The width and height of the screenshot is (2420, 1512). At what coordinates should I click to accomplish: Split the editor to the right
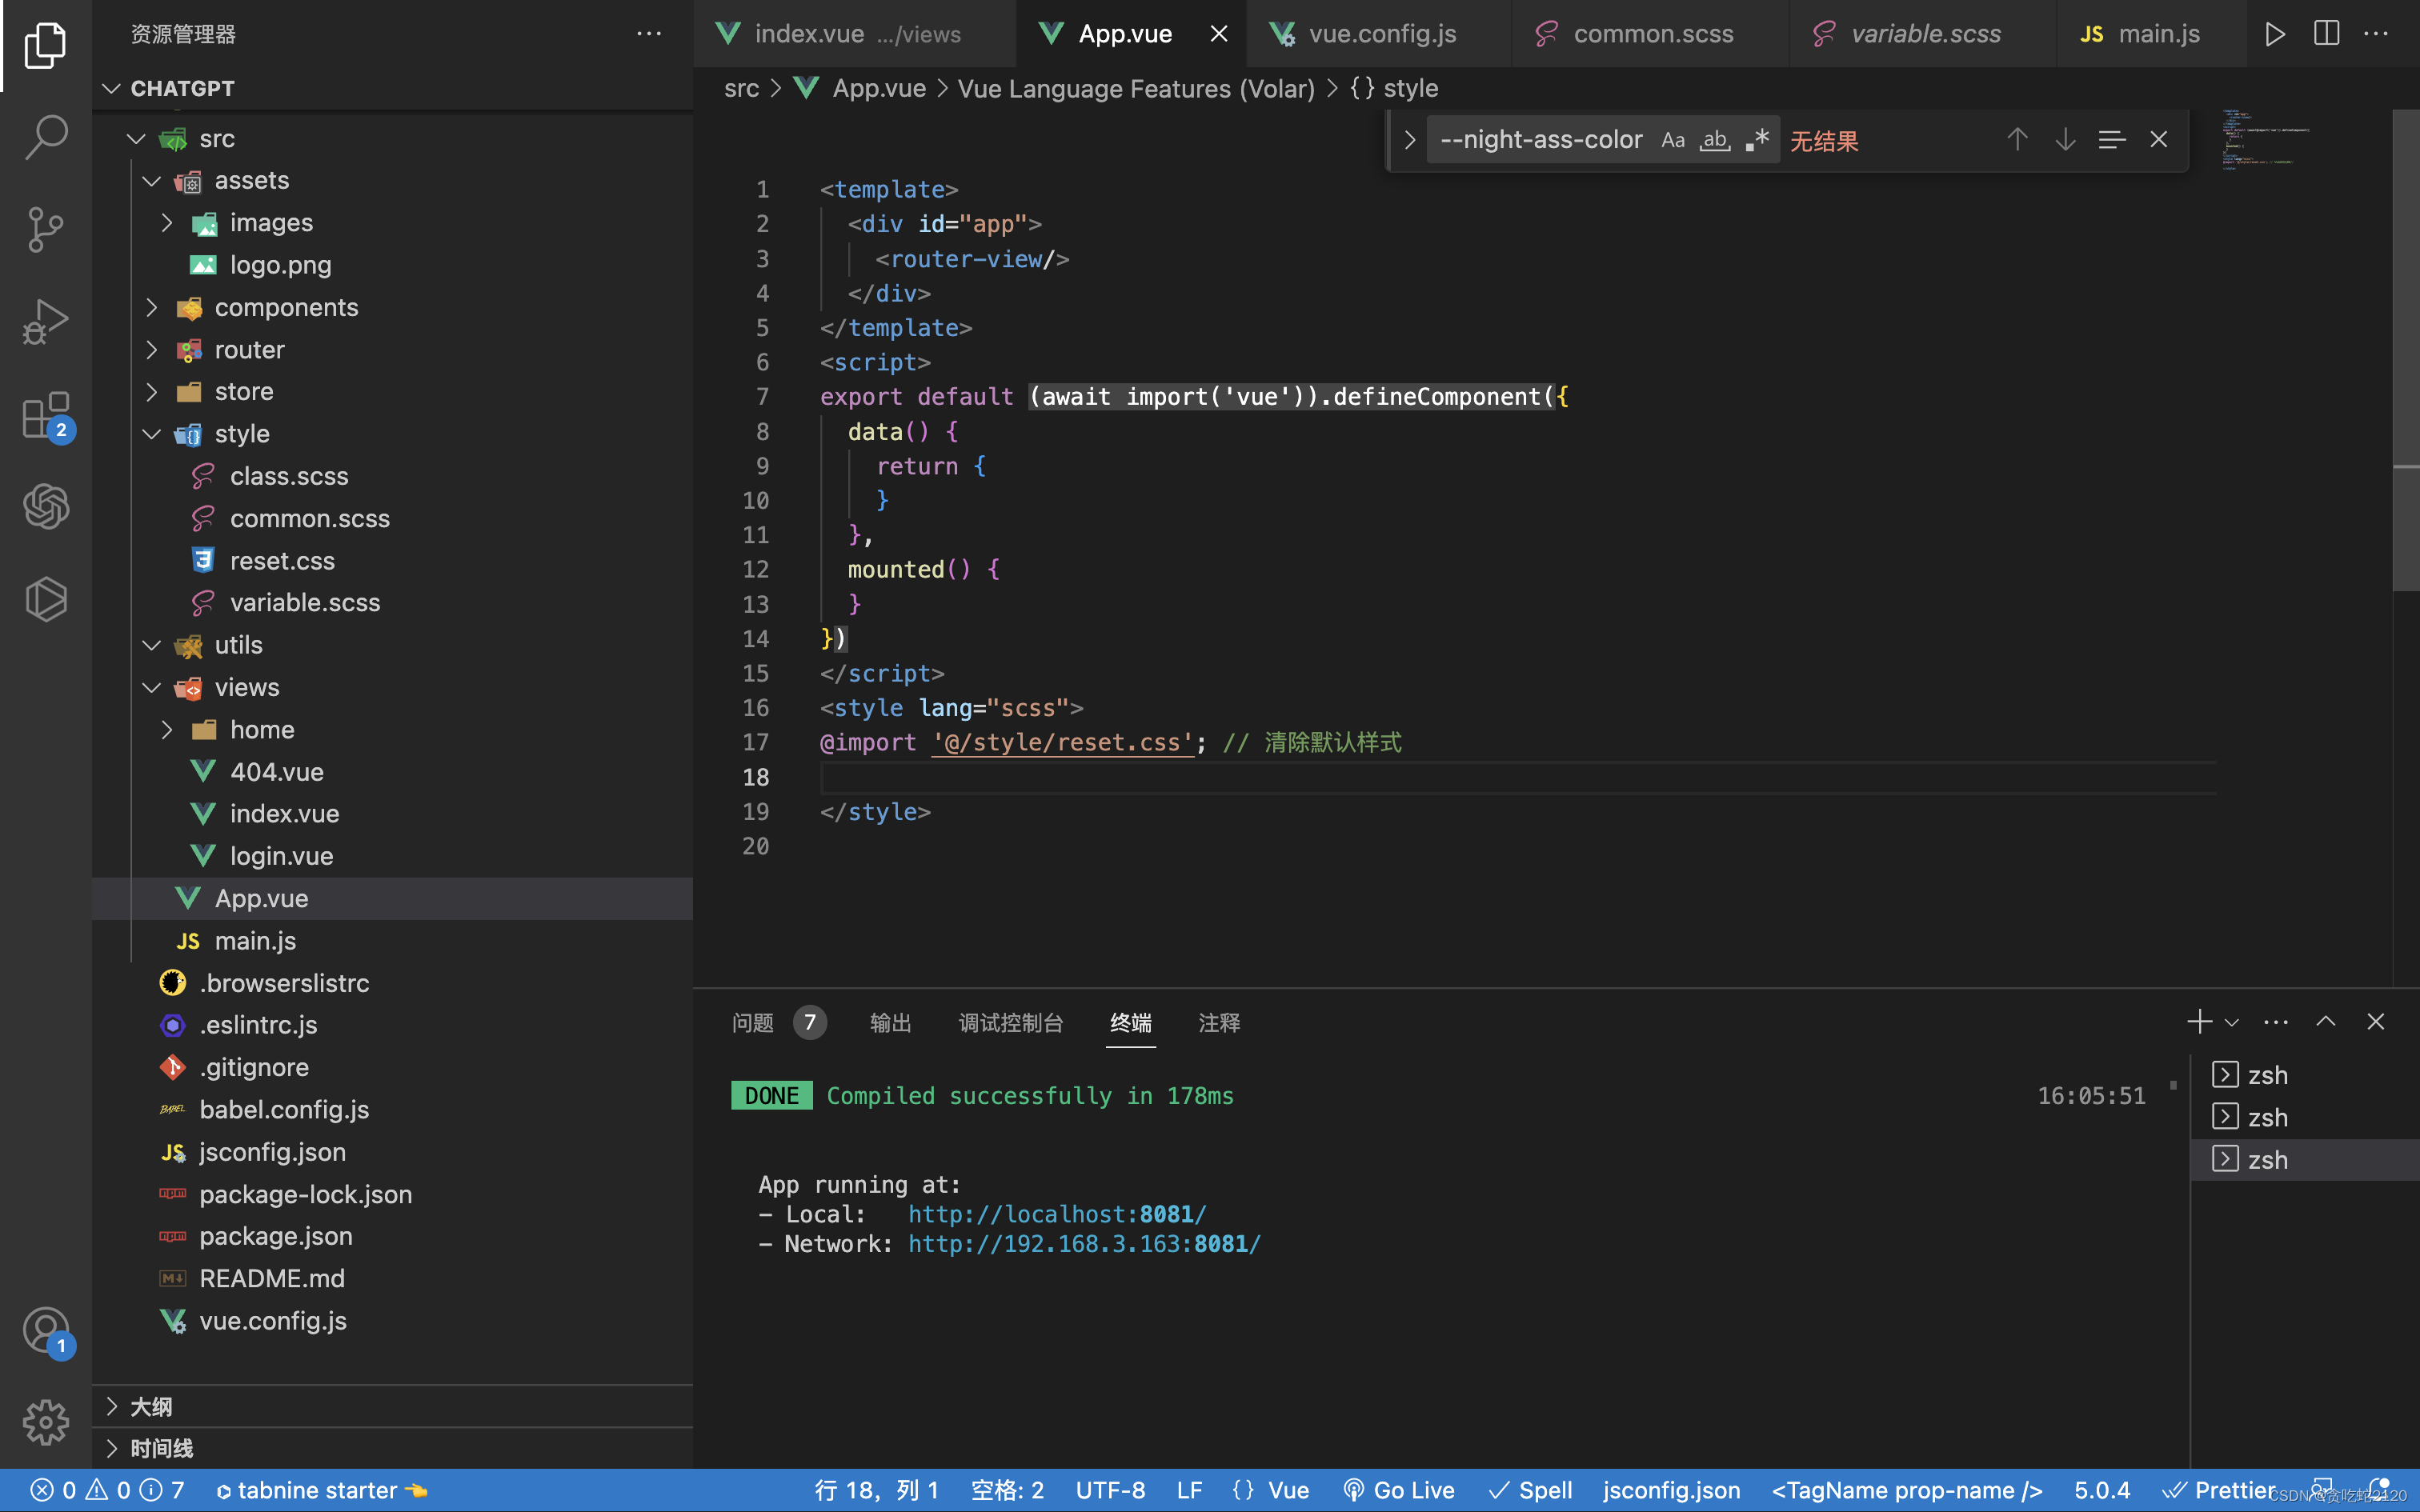(2326, 34)
